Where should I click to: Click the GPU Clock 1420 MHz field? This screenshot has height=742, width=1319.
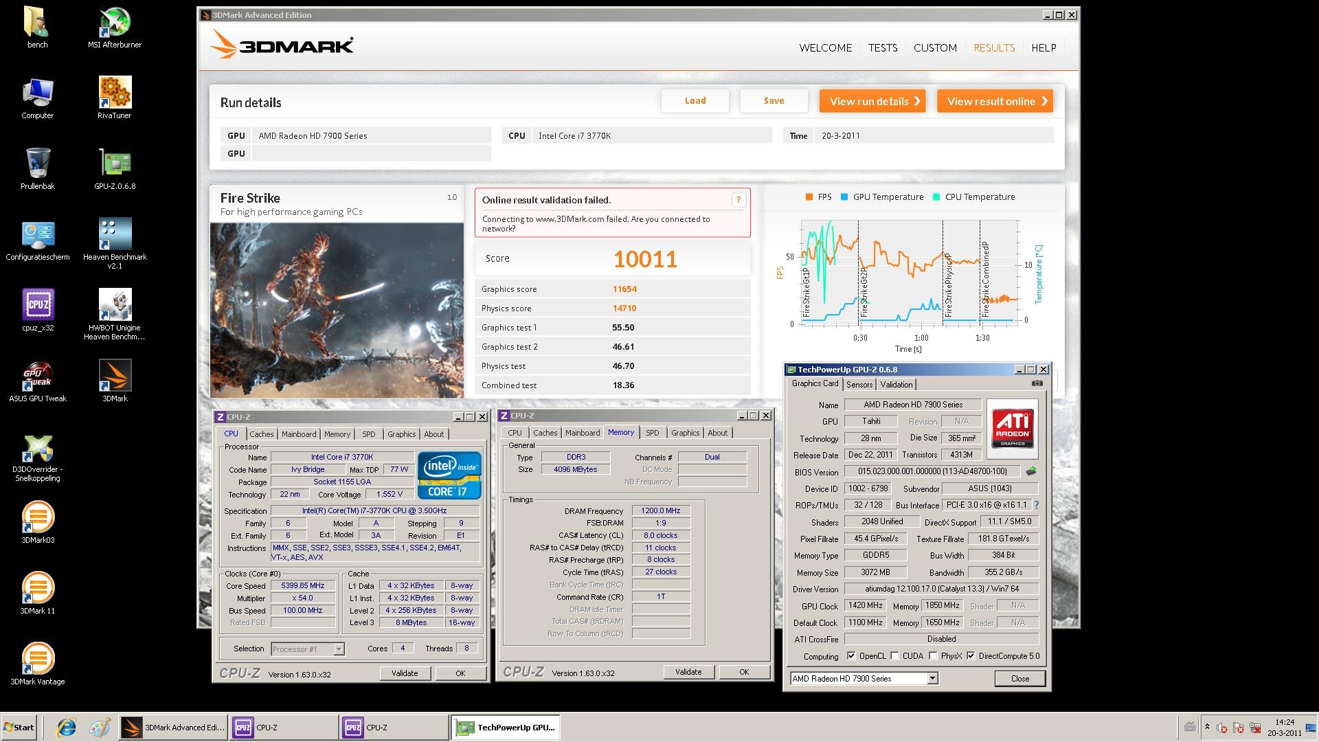pos(865,605)
